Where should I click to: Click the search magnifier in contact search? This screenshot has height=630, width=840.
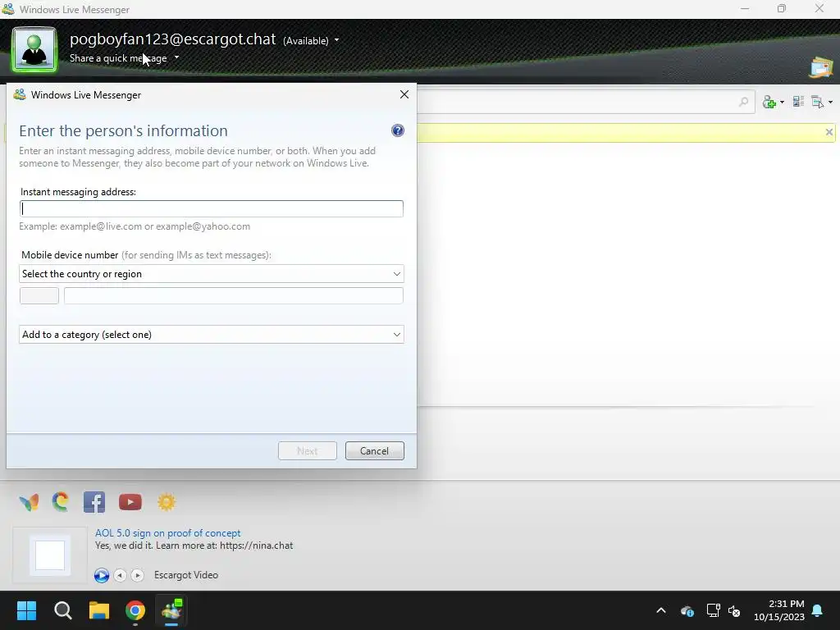(743, 102)
